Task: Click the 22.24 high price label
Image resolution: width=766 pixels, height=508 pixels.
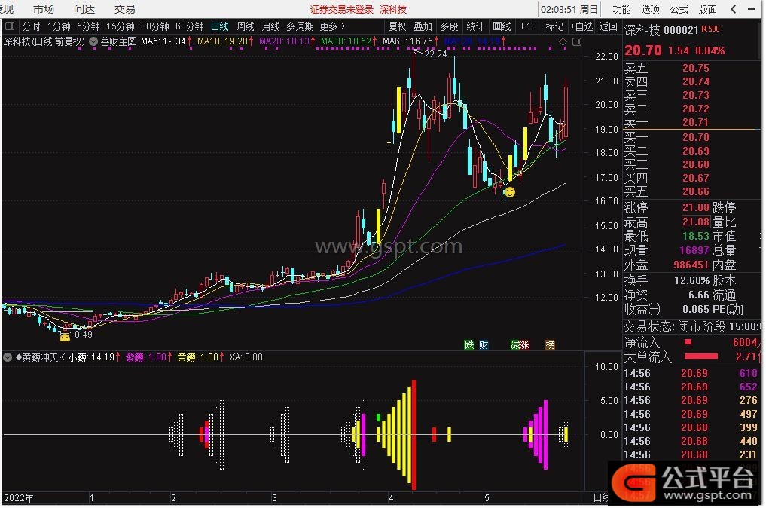Action: point(436,54)
